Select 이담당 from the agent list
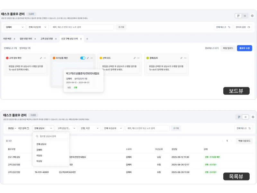 [39, 155]
